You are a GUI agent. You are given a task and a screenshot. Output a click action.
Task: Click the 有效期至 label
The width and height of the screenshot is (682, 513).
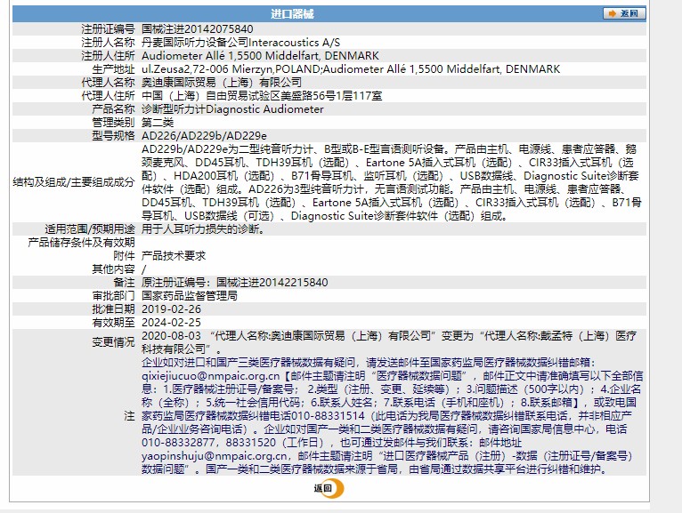[x=113, y=323]
